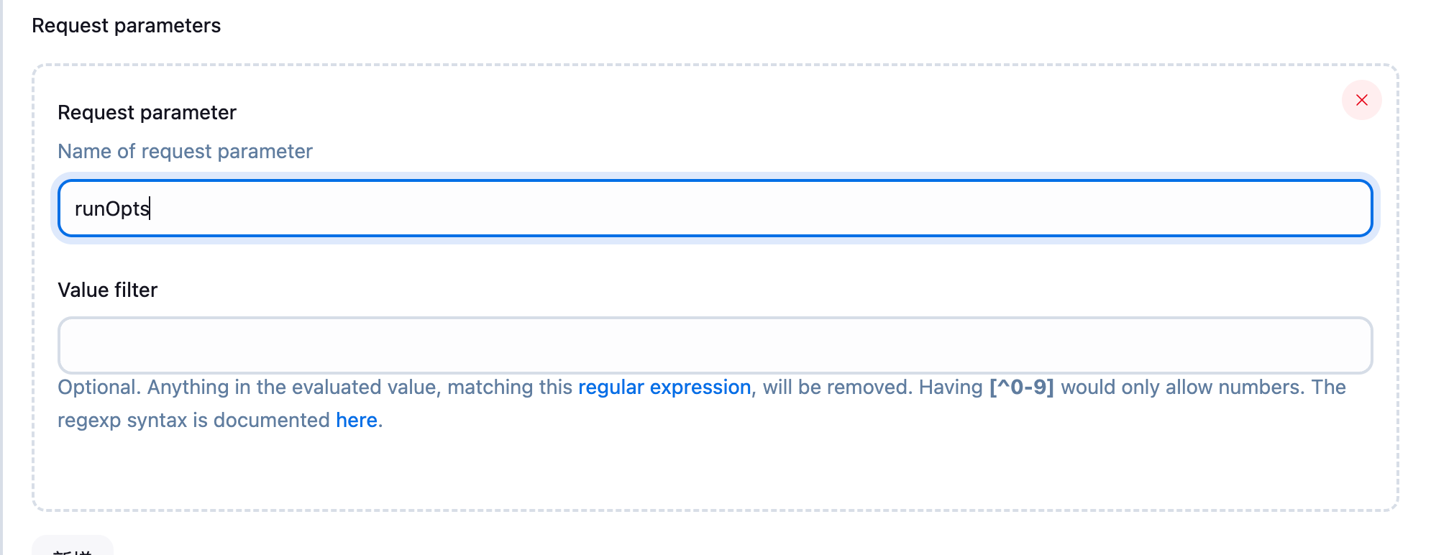This screenshot has width=1454, height=555.
Task: Click the Request parameters section title
Action: point(126,25)
